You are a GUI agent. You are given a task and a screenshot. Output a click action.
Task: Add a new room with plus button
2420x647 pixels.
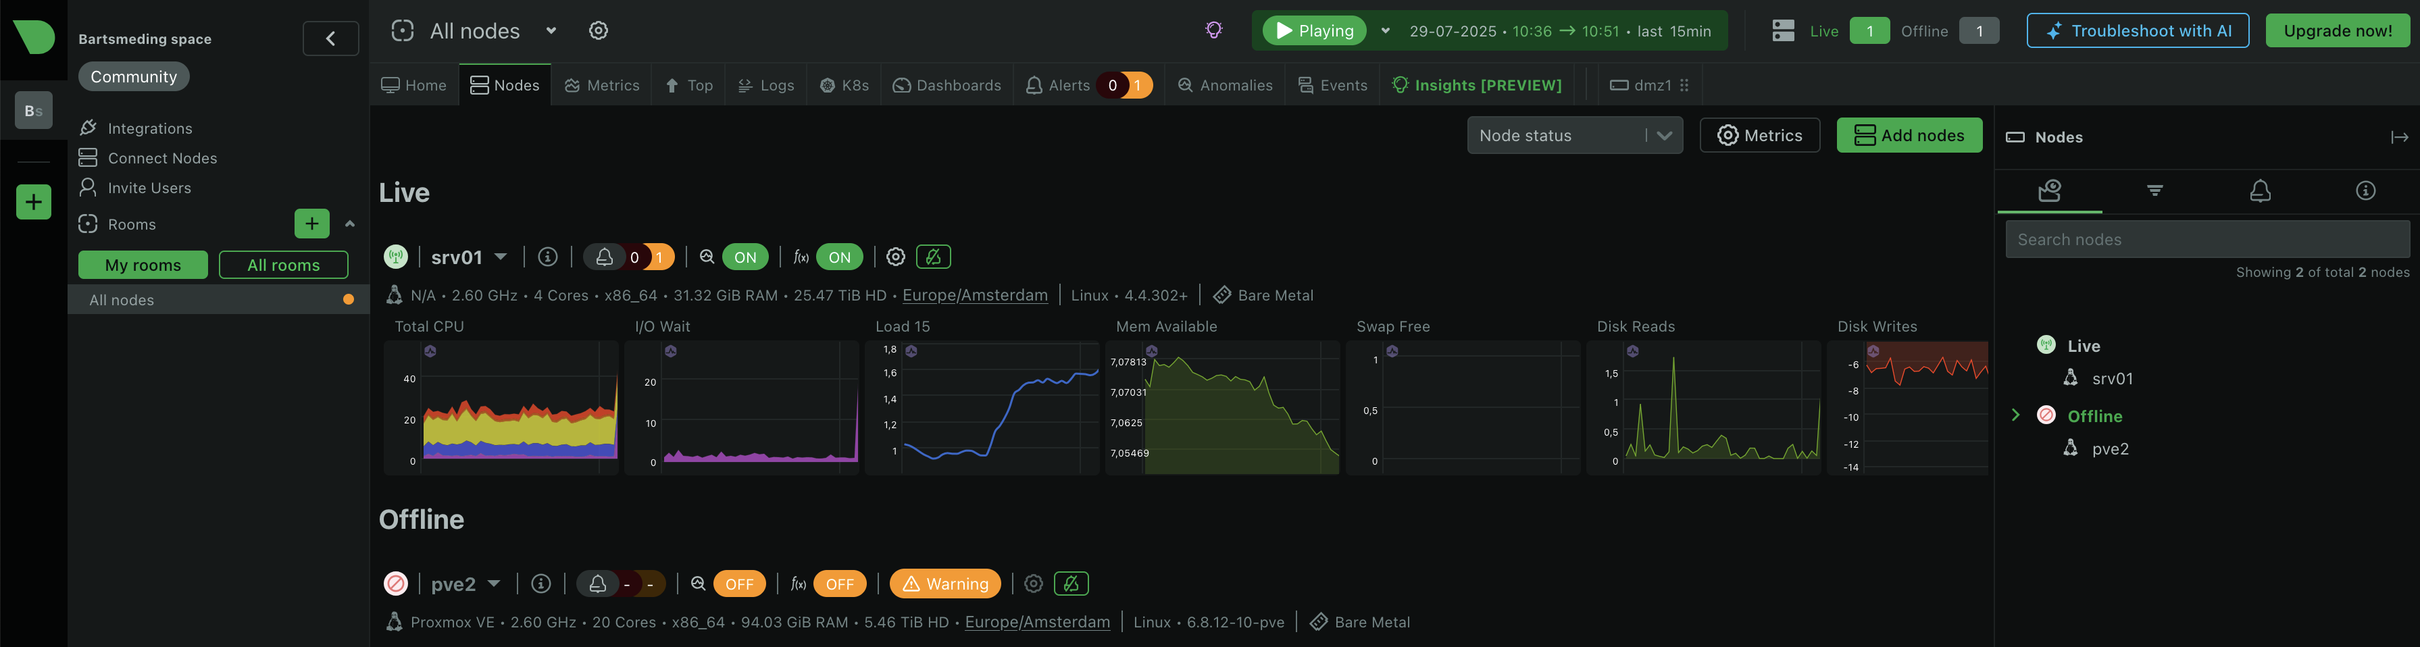coord(312,224)
